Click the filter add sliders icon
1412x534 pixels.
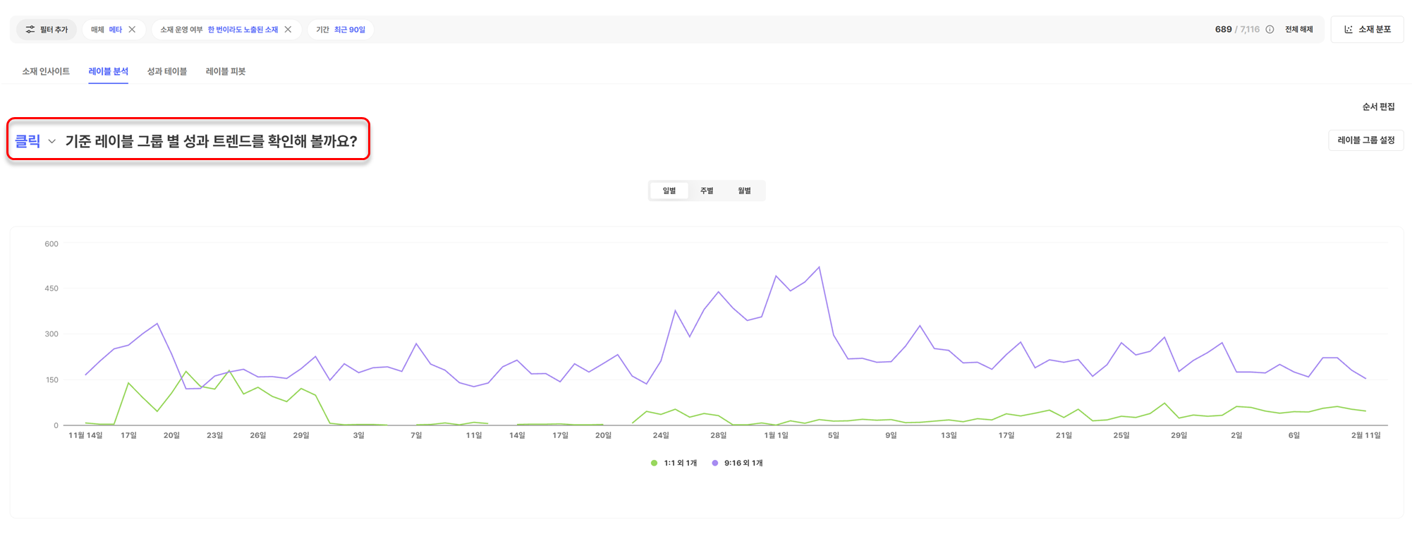30,30
